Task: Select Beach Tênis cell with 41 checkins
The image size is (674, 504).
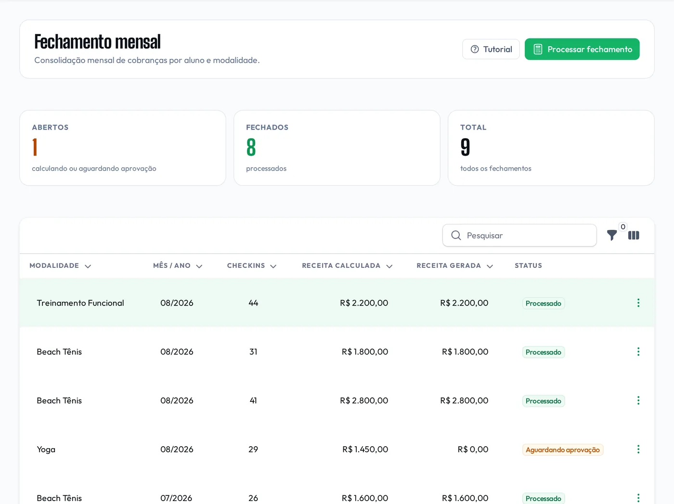Action: tap(59, 400)
